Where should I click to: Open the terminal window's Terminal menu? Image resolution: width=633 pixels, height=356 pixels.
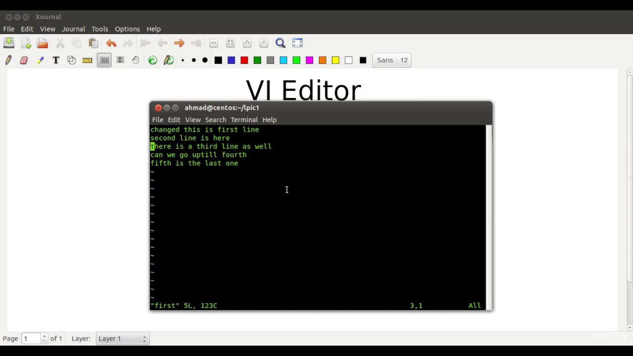(x=244, y=120)
